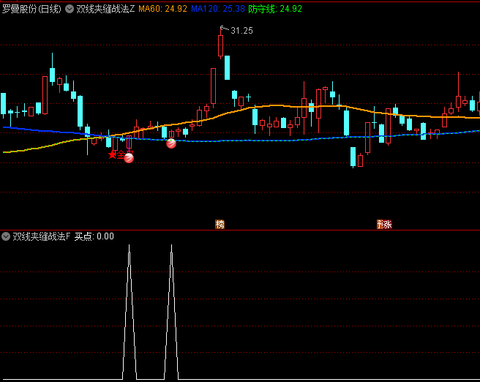
Task: Select the MA60: 24.92 label
Action: pos(162,9)
